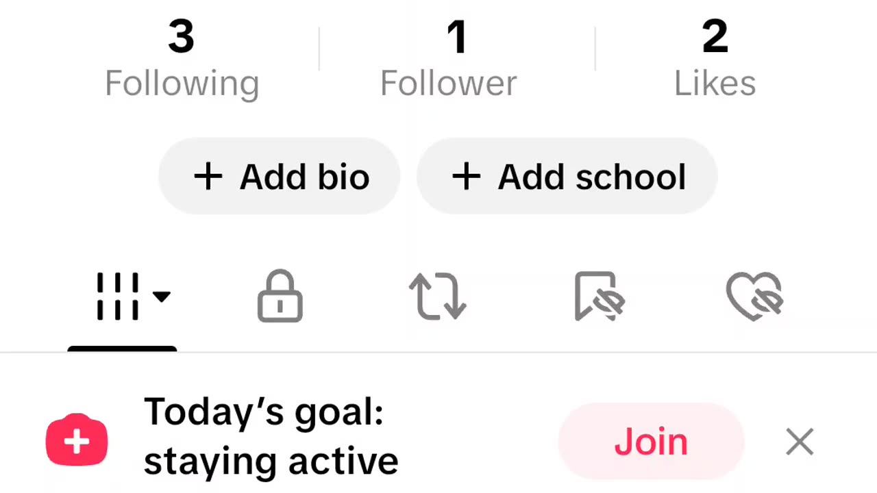Tap the follower count number 1

456,37
